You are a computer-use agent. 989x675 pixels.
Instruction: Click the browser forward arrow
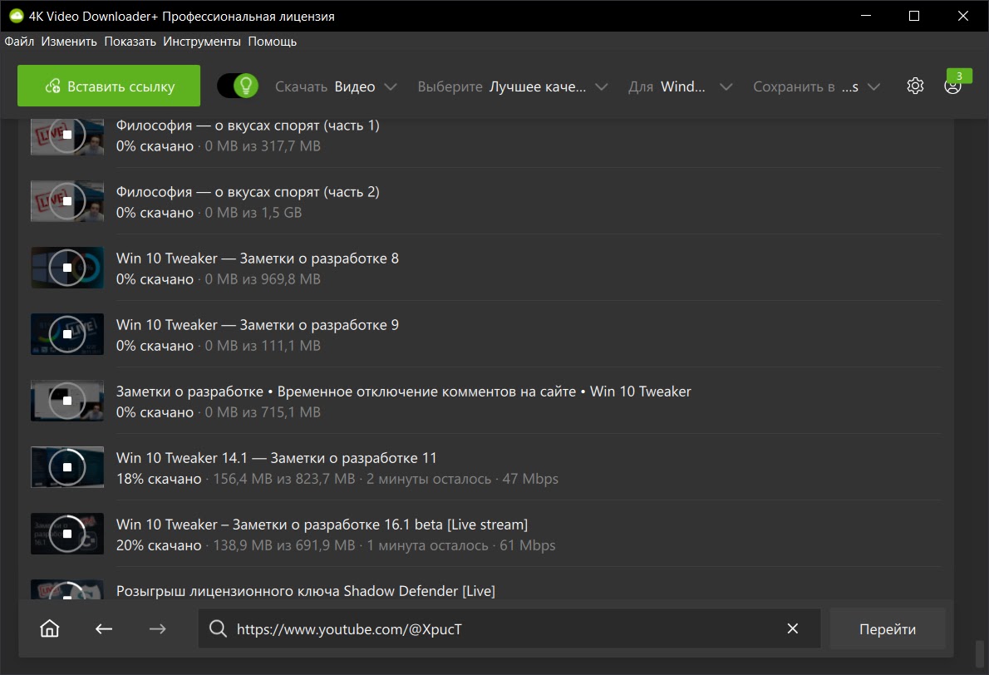point(158,628)
